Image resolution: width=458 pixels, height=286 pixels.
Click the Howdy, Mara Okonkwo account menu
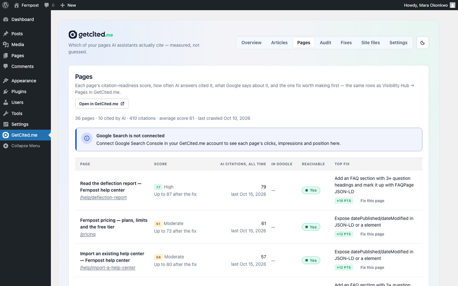[x=430, y=5]
